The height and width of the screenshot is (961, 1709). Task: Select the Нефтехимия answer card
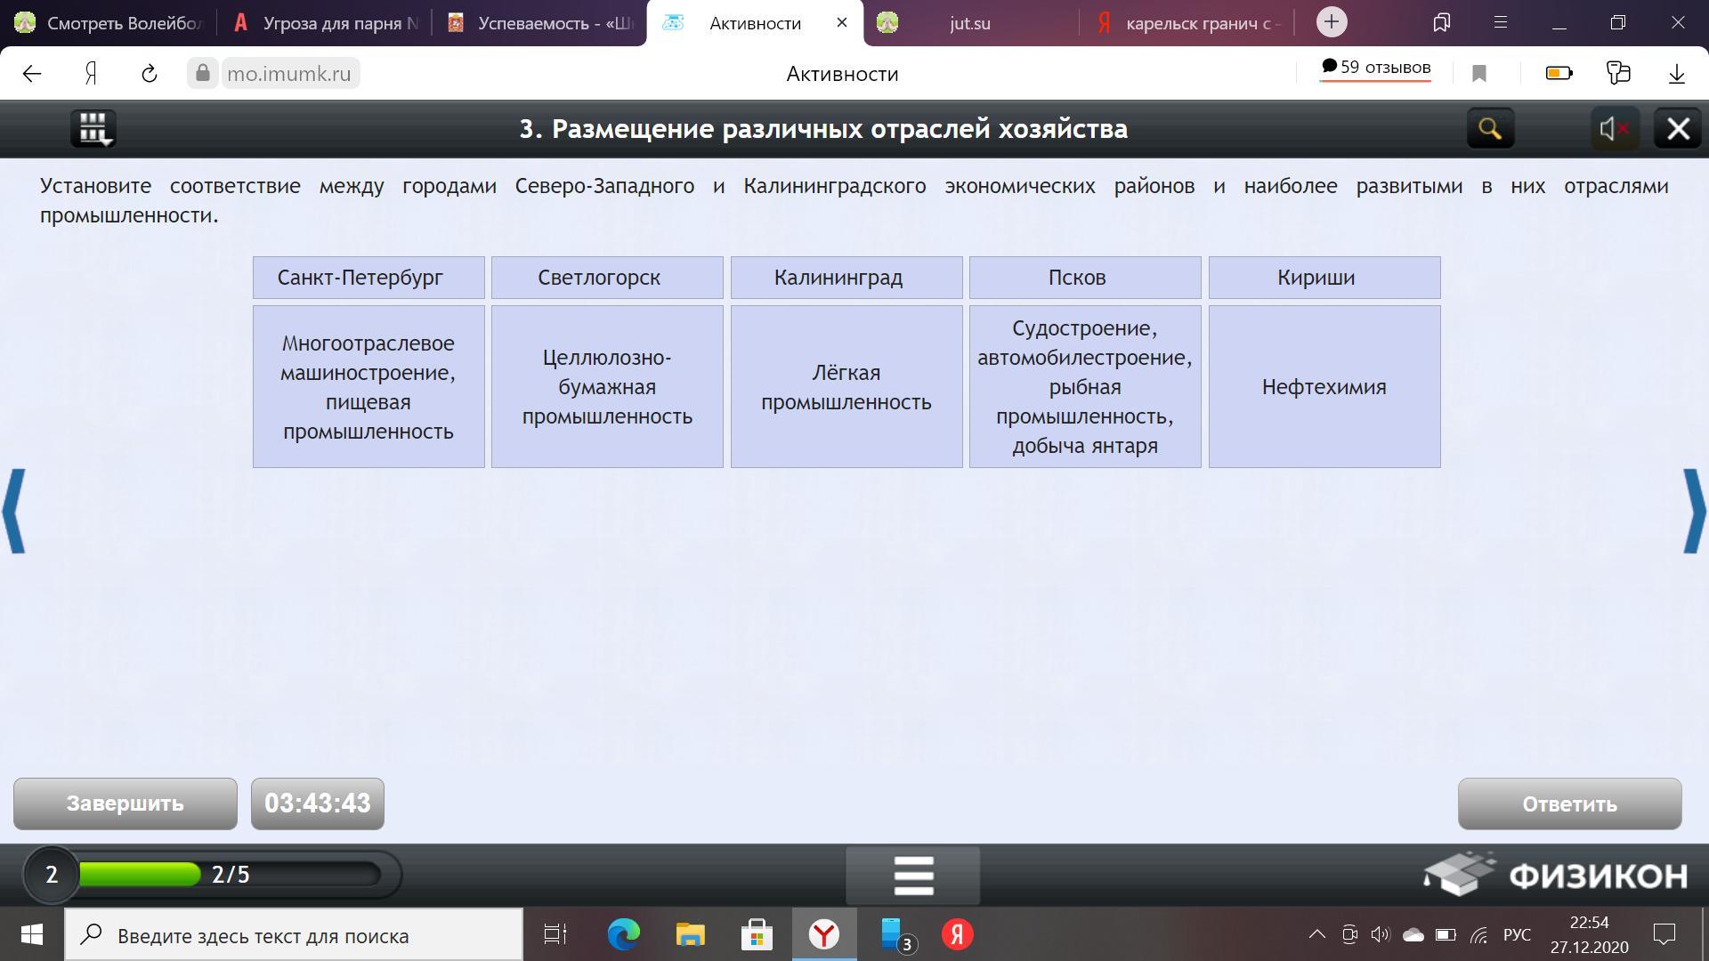(x=1324, y=386)
